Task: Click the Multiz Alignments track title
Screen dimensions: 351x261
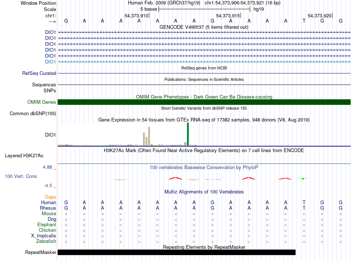Action: pos(204,192)
